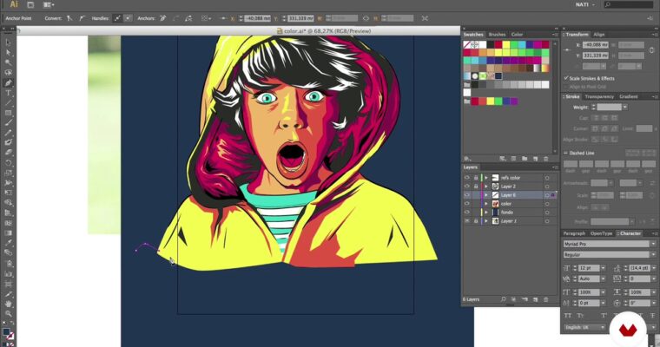Screen dimensions: 660x347
Task: Open the Gradient panel tab
Action: (x=629, y=96)
